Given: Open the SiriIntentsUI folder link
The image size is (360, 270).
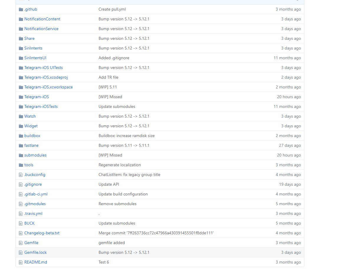Looking at the screenshot, I should click(35, 58).
